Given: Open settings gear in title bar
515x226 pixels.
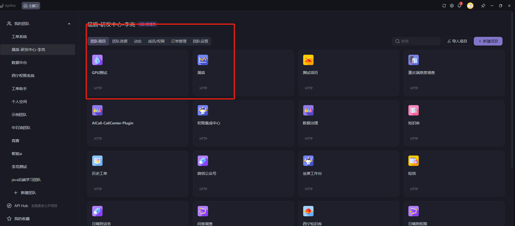Looking at the screenshot, I should (452, 6).
